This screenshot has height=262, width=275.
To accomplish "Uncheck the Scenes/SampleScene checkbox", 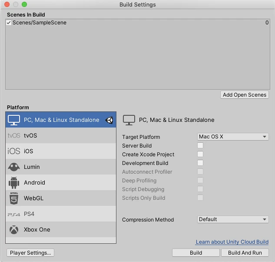I will click(x=9, y=23).
